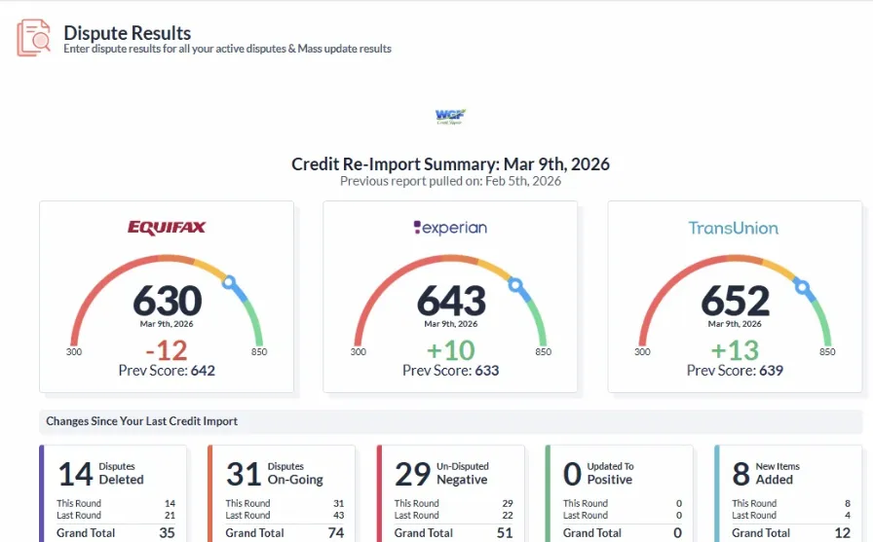Click the 8 New Items Added count
This screenshot has width=873, height=542.
pyautogui.click(x=741, y=474)
